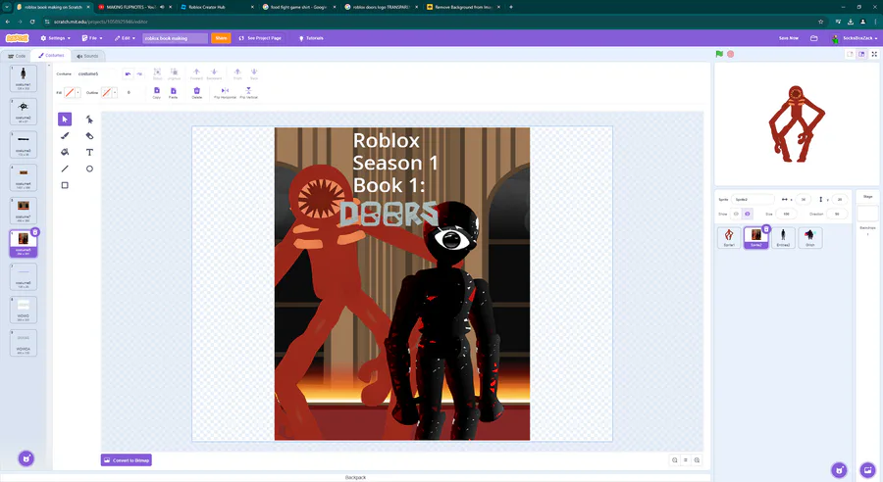Open Tutorials
This screenshot has height=482, width=883.
311,38
